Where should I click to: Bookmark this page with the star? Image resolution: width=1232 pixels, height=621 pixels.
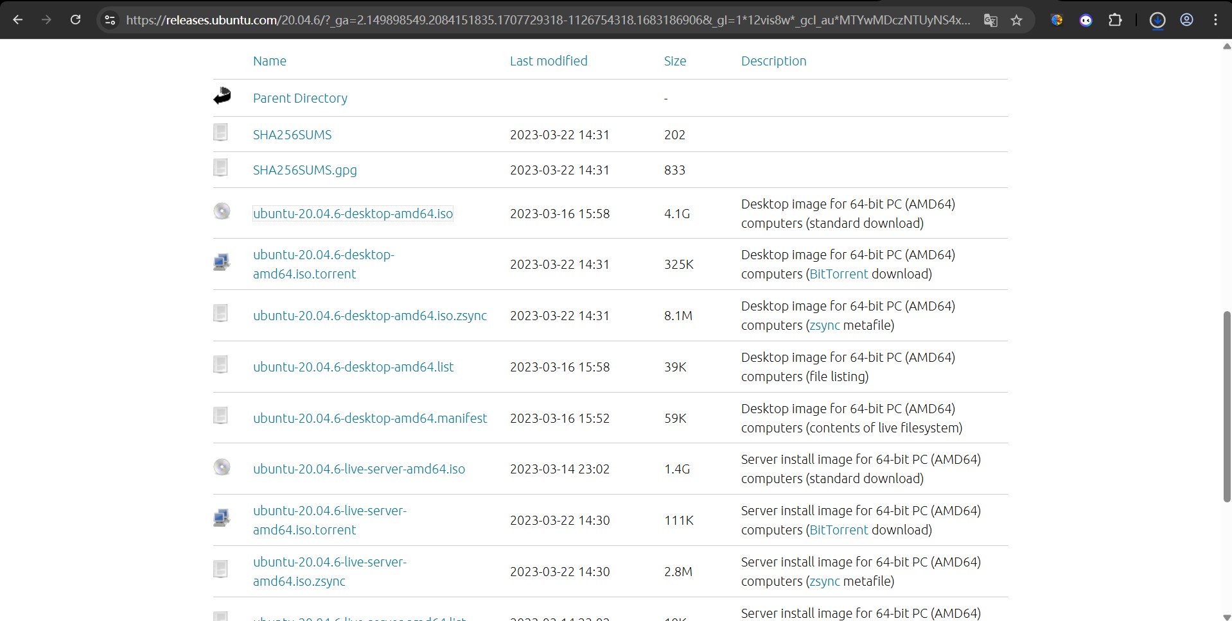click(1016, 20)
